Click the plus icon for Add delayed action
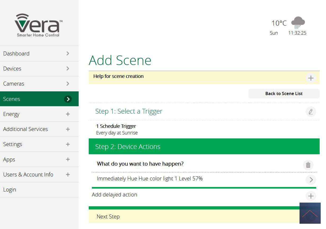Screen dimensions: 326x229 pos(311,196)
